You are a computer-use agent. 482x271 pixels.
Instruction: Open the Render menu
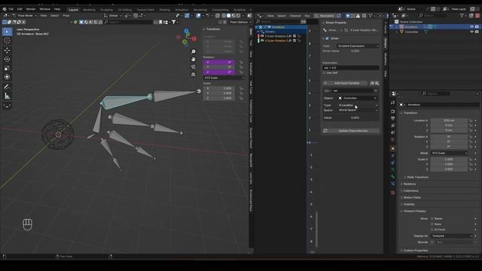pyautogui.click(x=31, y=9)
